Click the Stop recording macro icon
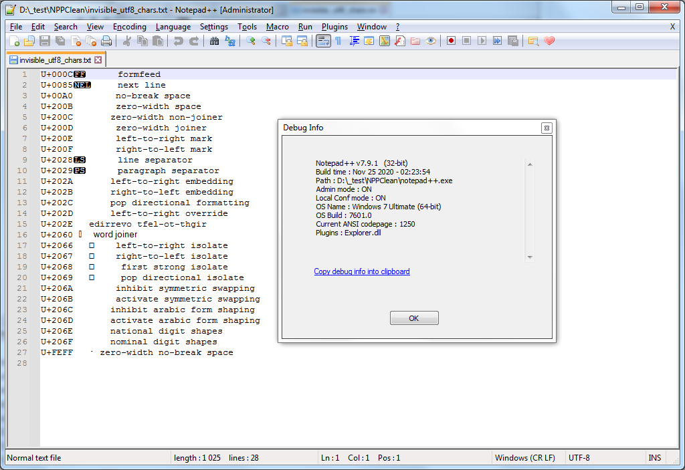The height and width of the screenshot is (470, 685). tap(466, 41)
